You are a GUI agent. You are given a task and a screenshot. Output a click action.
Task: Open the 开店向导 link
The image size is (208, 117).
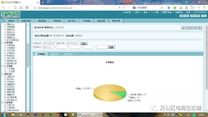coord(127,12)
